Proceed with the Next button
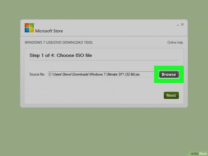The height and width of the screenshot is (156, 208). [171, 95]
